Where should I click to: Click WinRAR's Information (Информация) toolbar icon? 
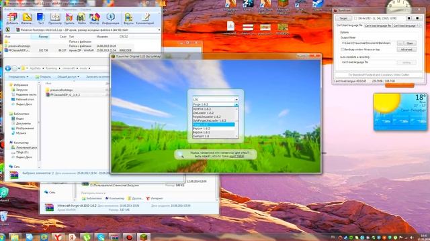pos(110,19)
